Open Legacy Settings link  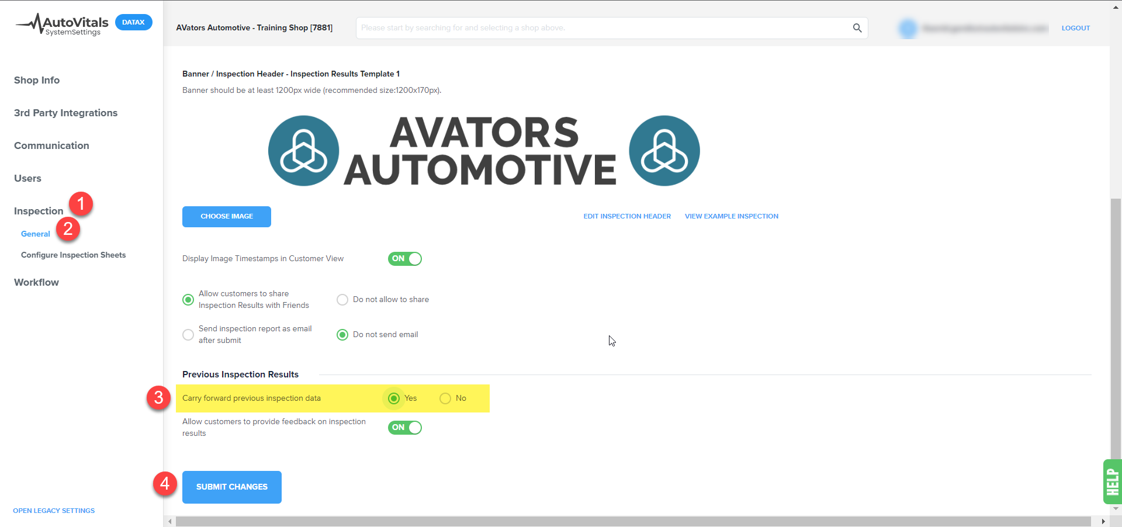tap(54, 511)
